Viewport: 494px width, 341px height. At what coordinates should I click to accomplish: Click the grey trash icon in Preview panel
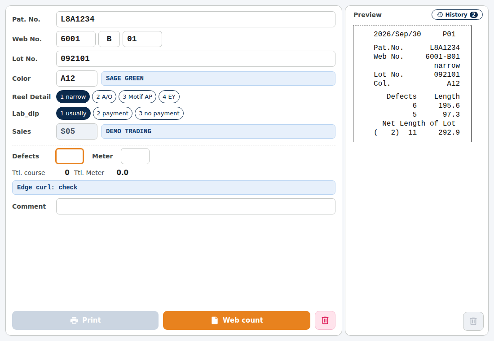coord(473,321)
